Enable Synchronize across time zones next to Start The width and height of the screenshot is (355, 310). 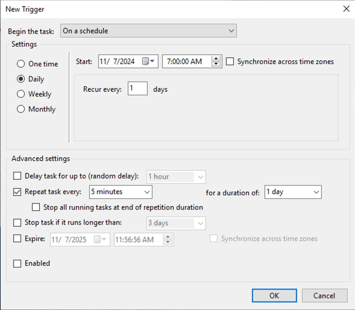click(x=230, y=62)
